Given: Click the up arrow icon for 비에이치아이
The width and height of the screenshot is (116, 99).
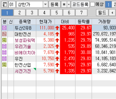Looking at the screenshot, I should 57,53.
